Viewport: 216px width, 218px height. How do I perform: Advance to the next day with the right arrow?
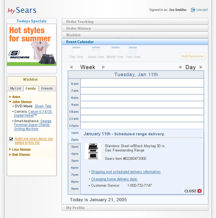click(x=201, y=67)
